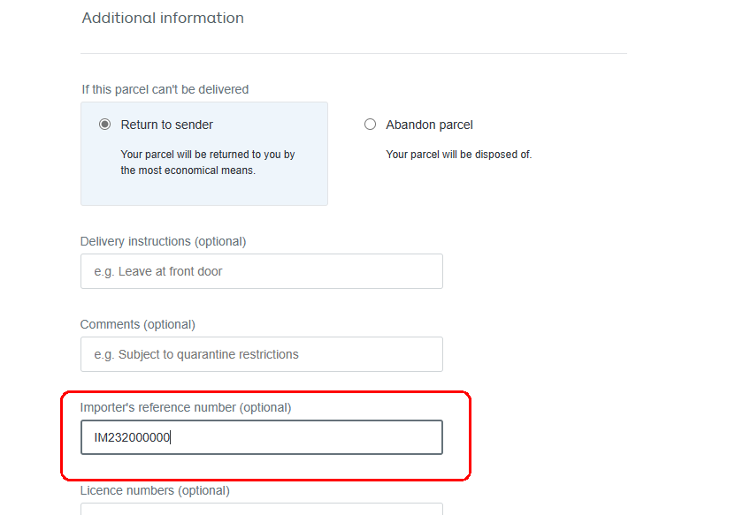Click "e.g. Subject to quarantine restrictions" placeholder
Image resolution: width=751 pixels, height=515 pixels.
click(x=196, y=354)
